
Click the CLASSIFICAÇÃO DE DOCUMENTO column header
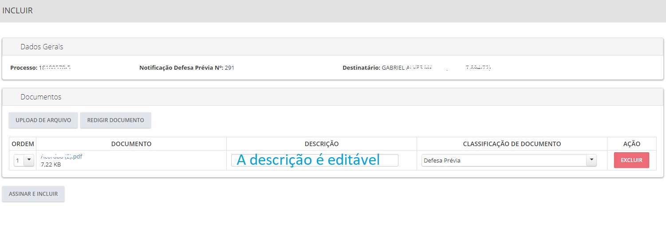click(x=512, y=144)
